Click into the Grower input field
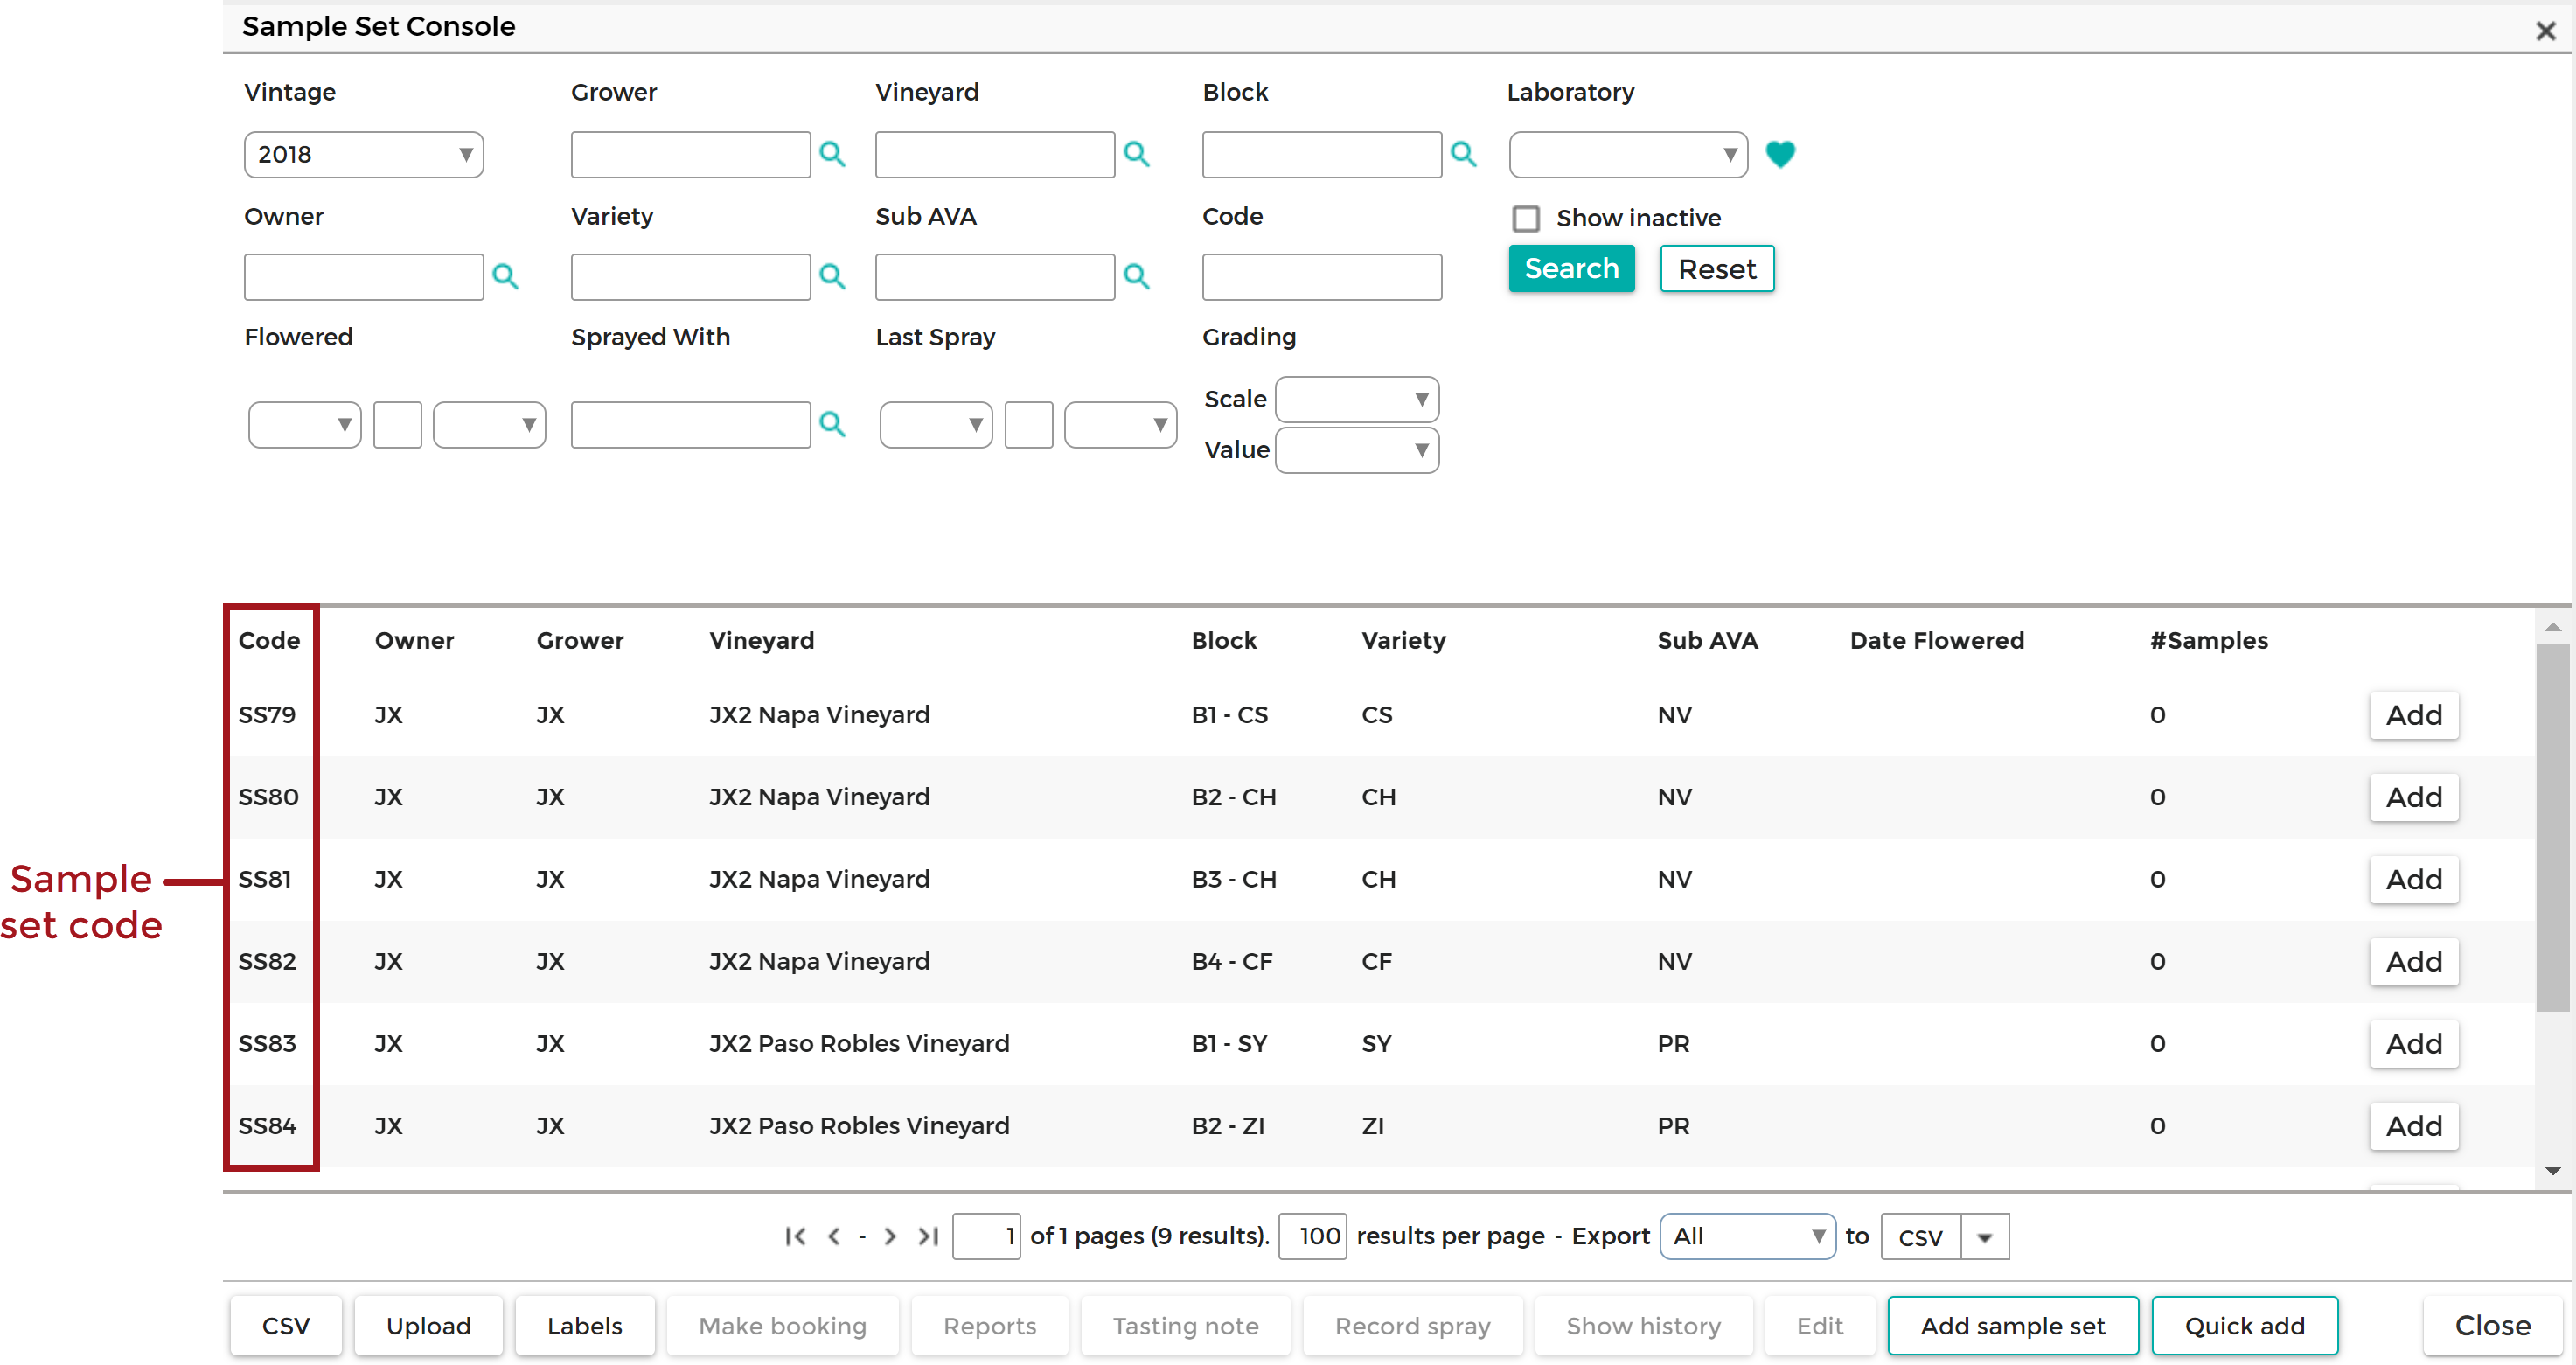The height and width of the screenshot is (1365, 2576). [x=690, y=154]
